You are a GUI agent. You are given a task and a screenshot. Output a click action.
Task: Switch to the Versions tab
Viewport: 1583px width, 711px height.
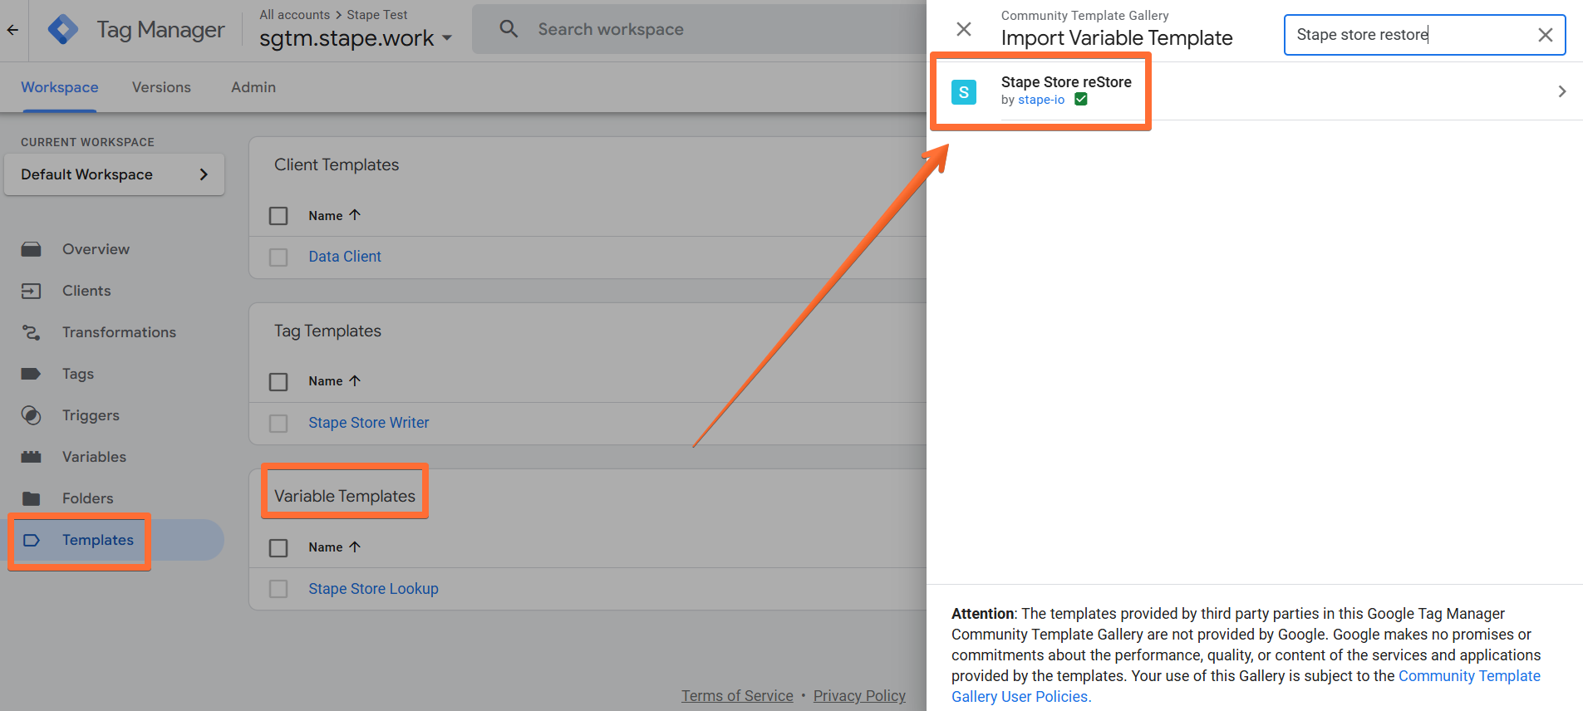coord(161,87)
